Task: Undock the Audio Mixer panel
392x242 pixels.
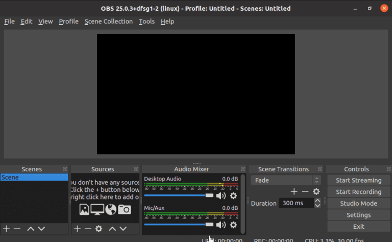Action: pos(242,169)
